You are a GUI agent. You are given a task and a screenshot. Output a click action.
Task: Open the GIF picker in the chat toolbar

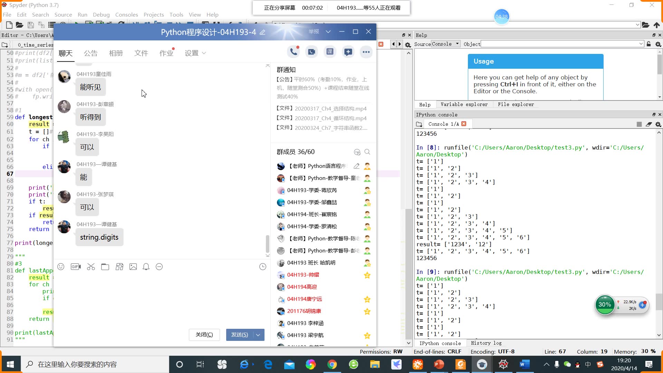click(x=76, y=267)
